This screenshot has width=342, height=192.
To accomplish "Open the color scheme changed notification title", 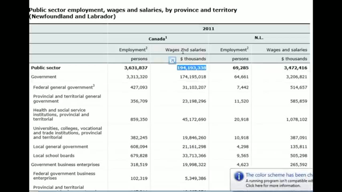I will (279, 175).
